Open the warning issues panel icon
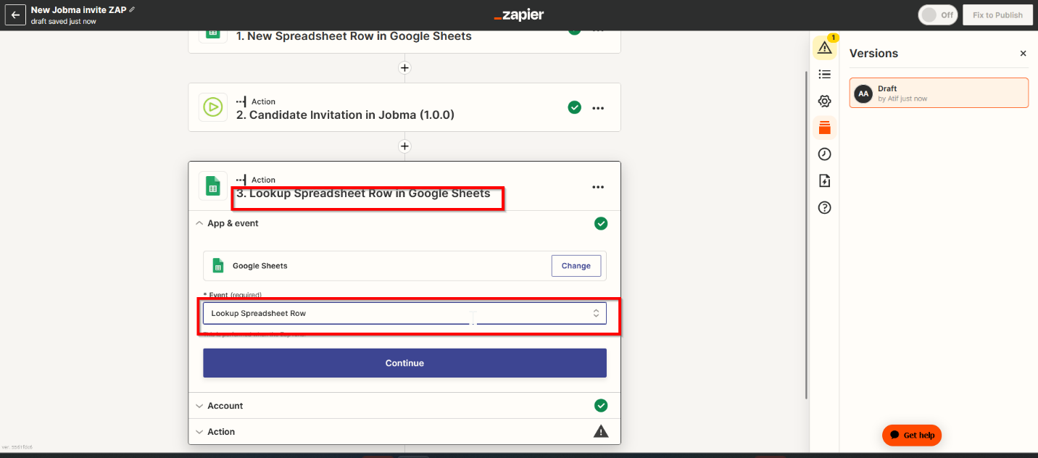This screenshot has height=458, width=1038. tap(824, 48)
